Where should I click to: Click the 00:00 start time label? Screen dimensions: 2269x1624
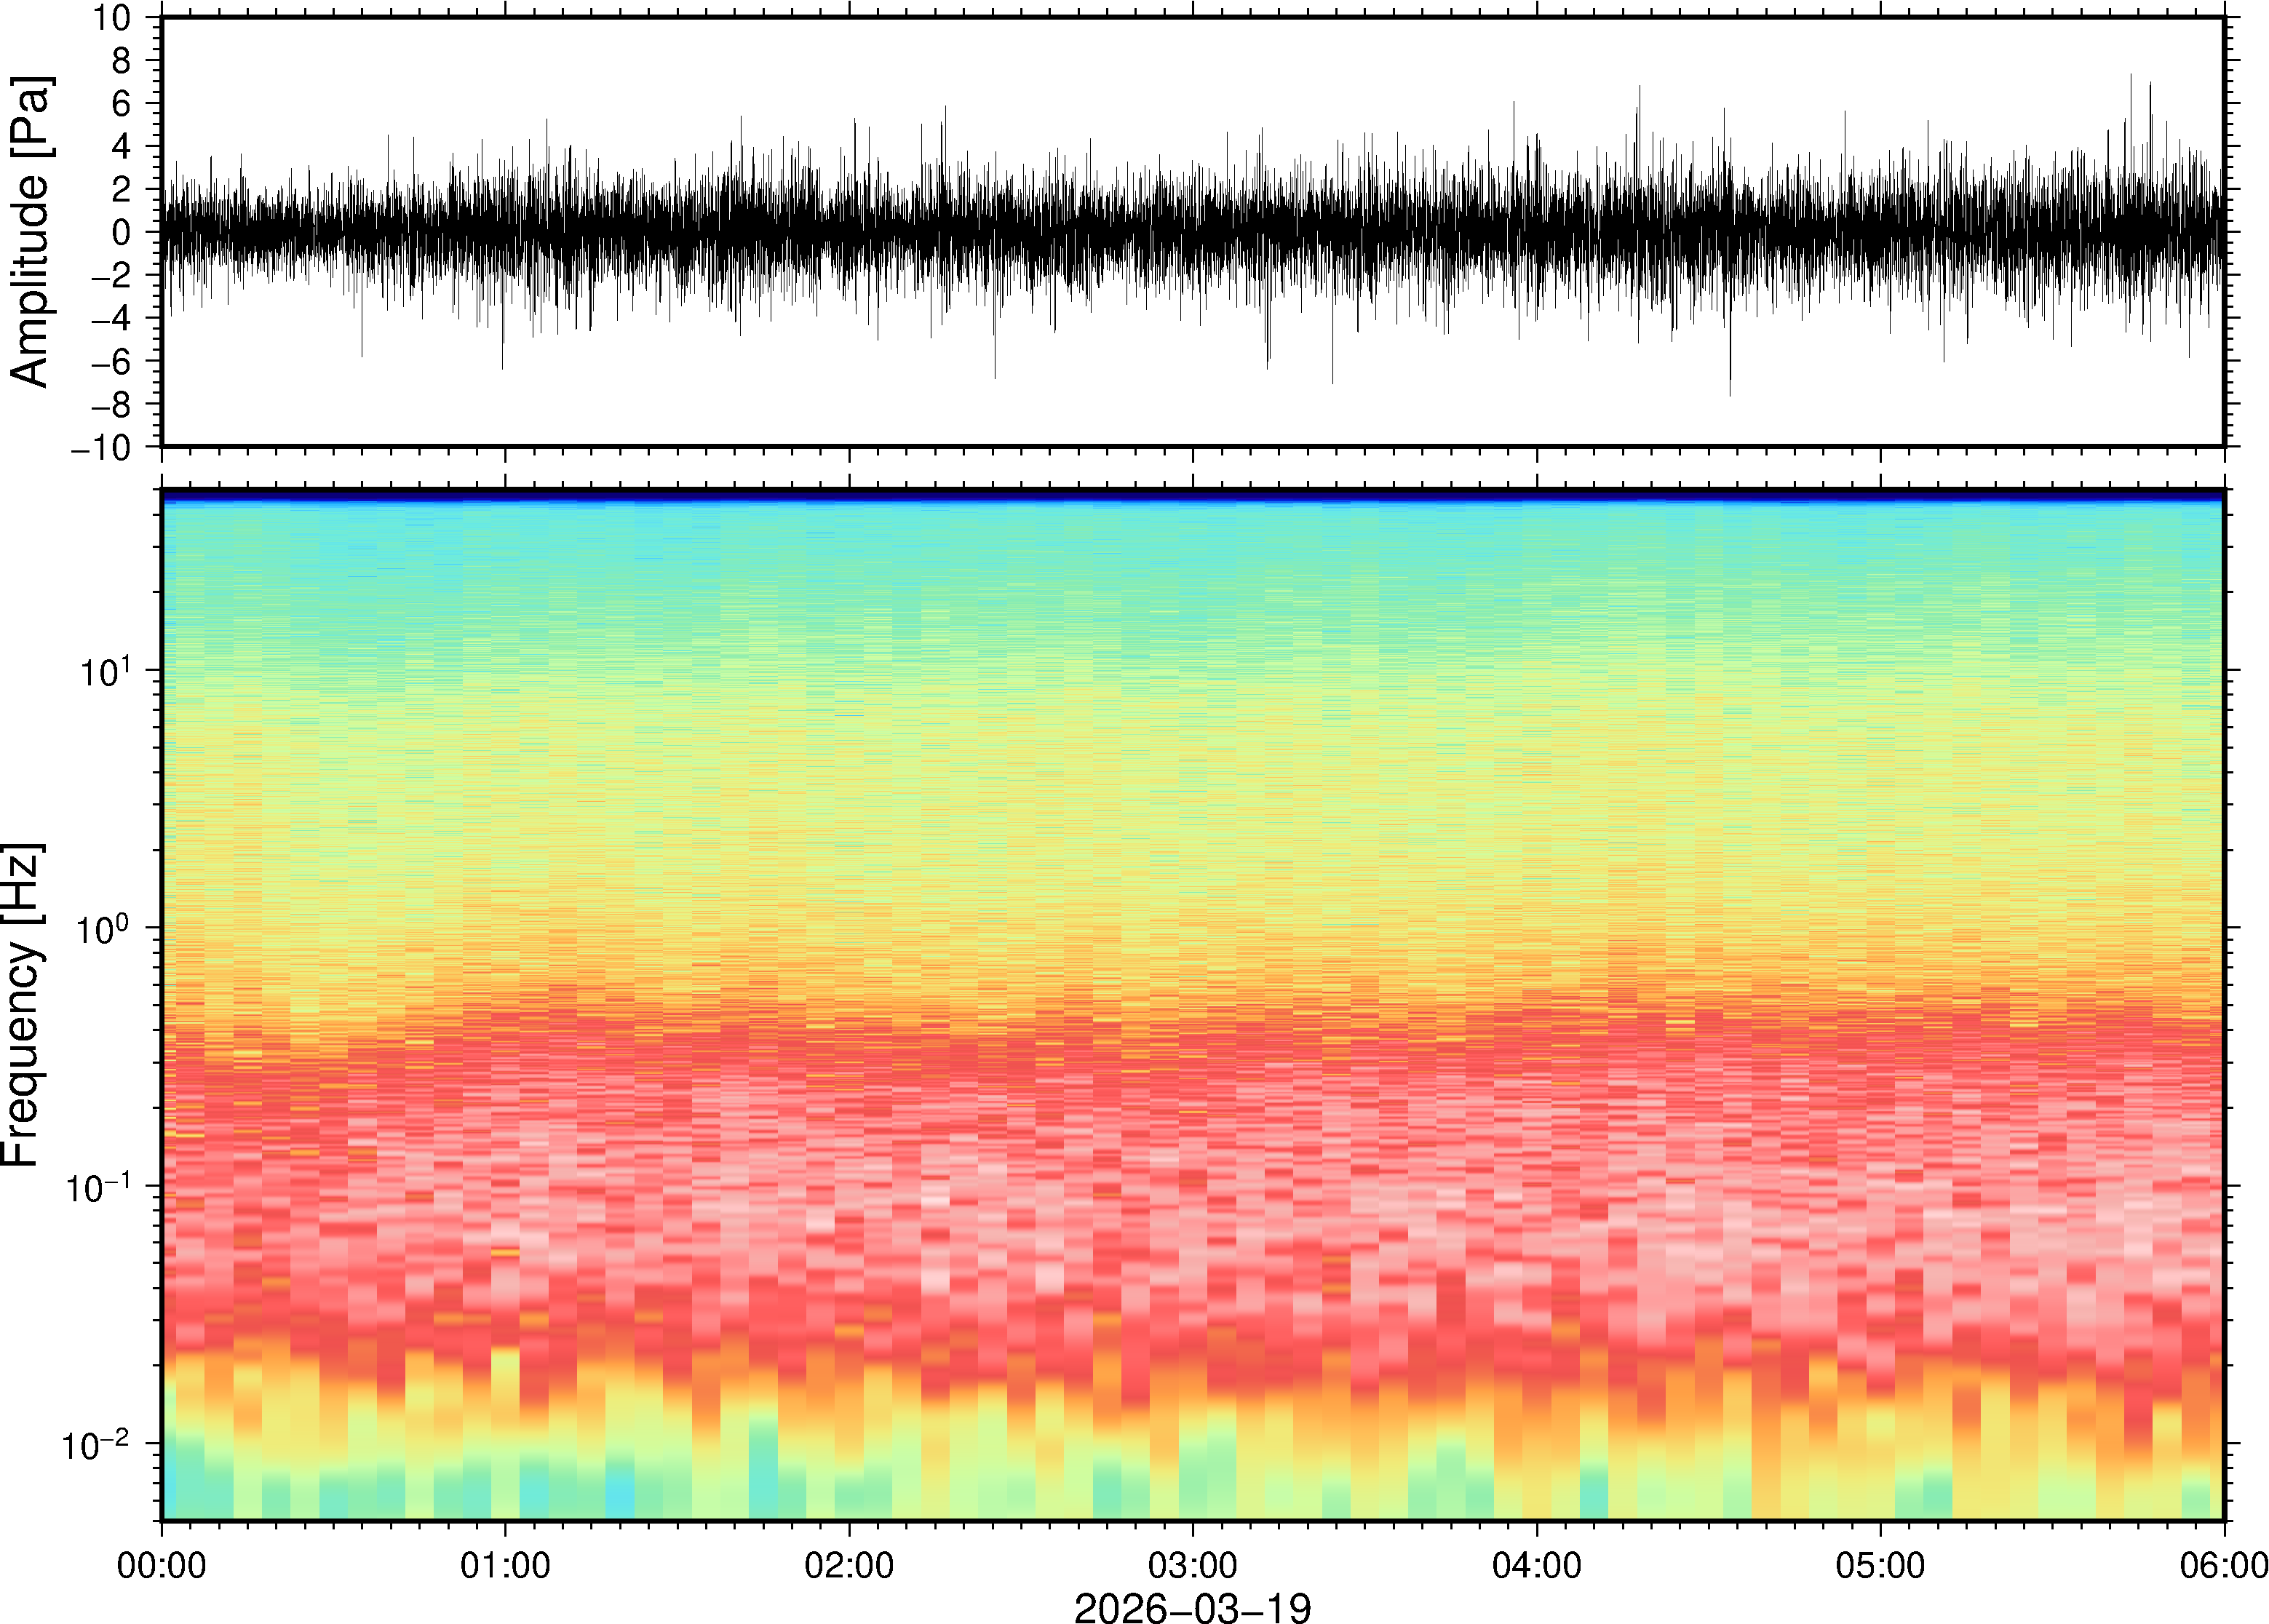[162, 1565]
